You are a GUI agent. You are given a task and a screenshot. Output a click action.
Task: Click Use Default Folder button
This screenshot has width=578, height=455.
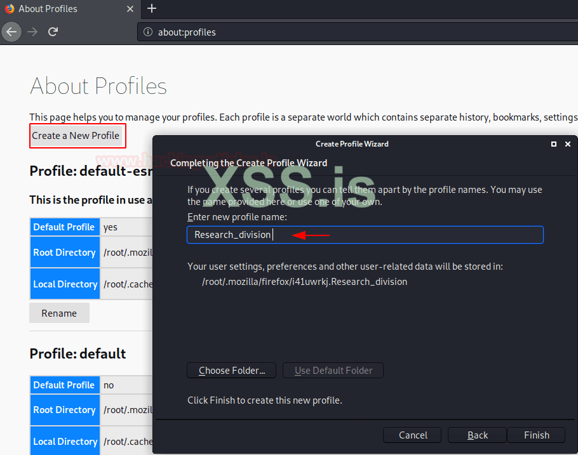click(333, 370)
